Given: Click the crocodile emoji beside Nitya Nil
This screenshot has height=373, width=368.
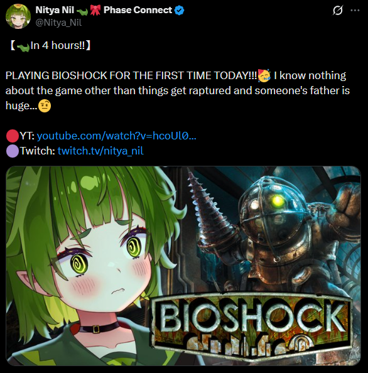Looking at the screenshot, I should click(82, 11).
